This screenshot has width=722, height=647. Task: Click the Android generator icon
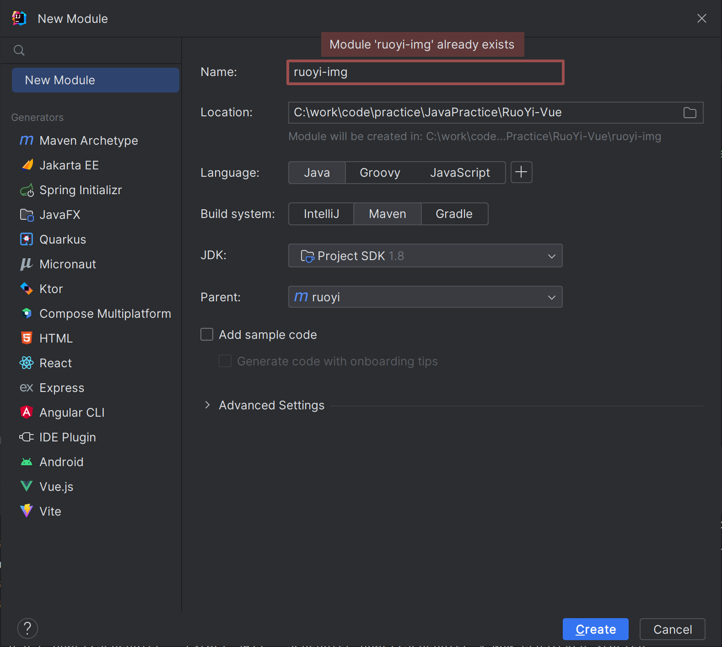point(27,462)
